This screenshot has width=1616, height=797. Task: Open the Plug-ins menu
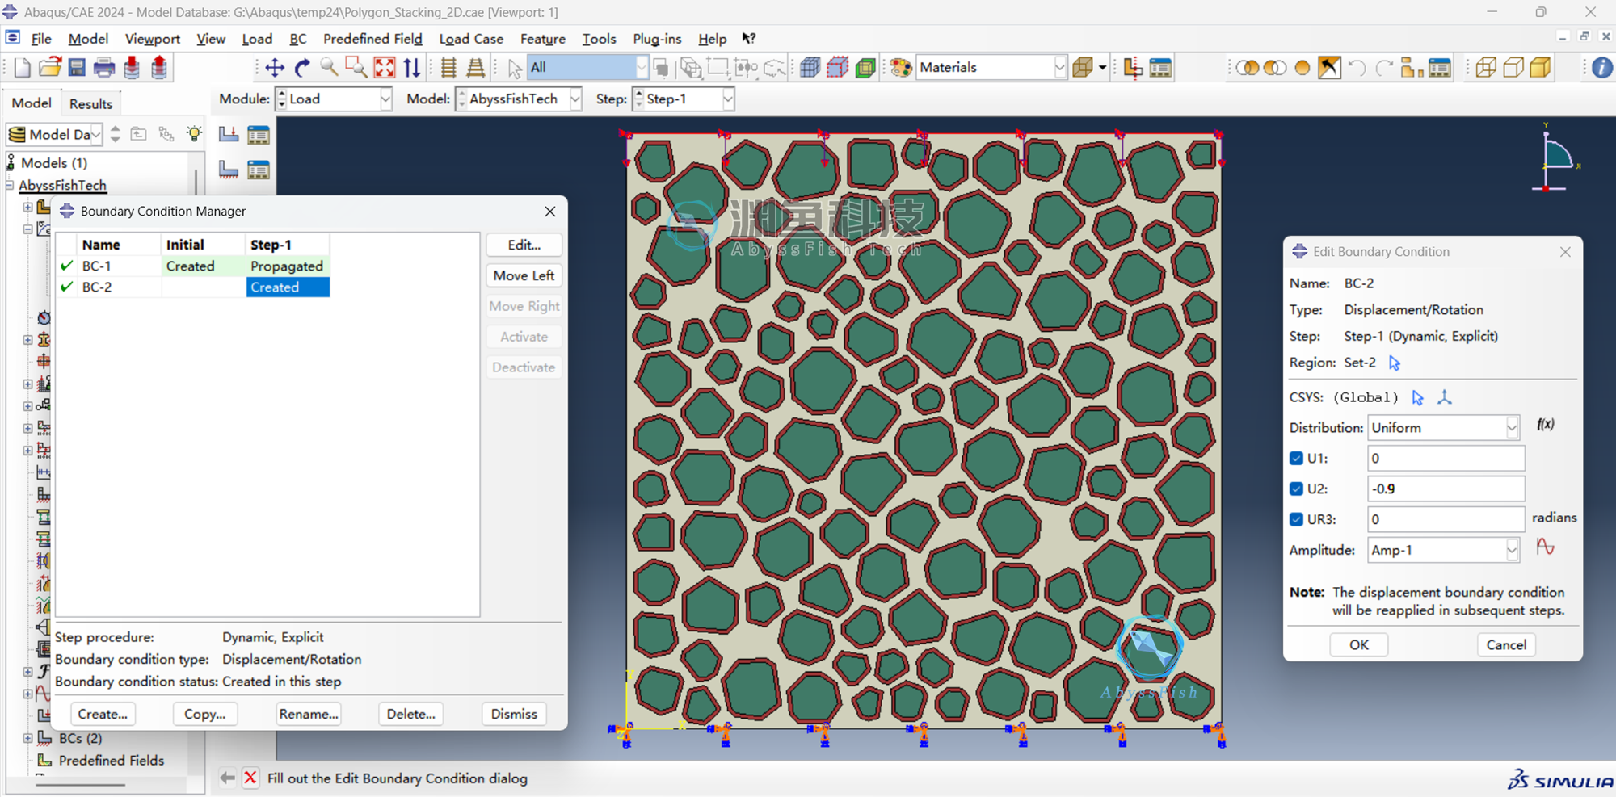657,39
